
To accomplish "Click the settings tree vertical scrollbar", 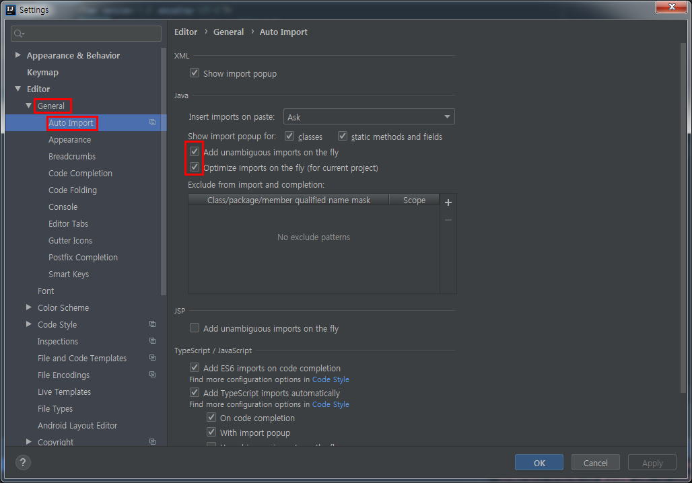I will [164, 172].
